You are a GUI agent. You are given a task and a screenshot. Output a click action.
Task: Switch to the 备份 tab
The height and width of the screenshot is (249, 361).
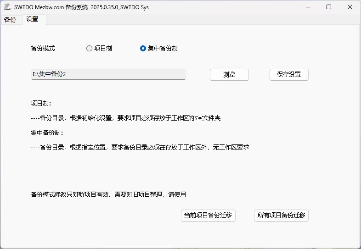pos(10,19)
